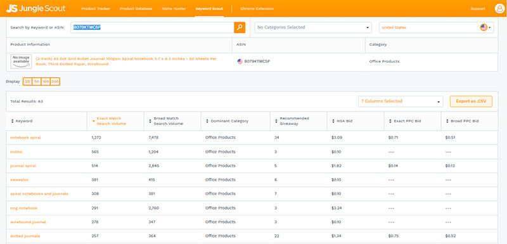This screenshot has height=244, width=507.
Task: Click the Jungle Scout logo
Action: click(35, 9)
